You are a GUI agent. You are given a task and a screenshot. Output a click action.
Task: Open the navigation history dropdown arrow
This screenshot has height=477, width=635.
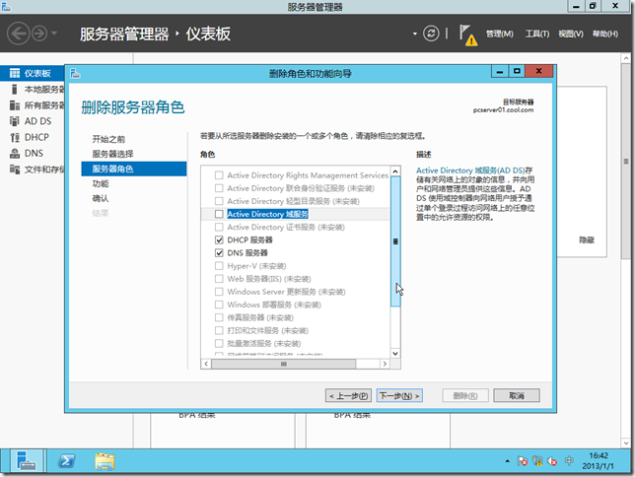click(x=54, y=34)
